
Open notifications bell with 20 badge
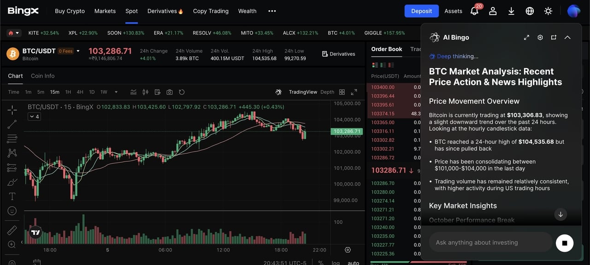(x=474, y=11)
